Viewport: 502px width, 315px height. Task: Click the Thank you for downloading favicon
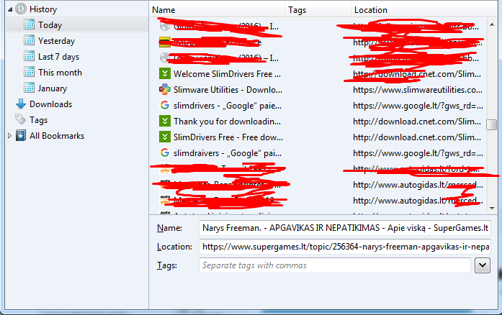coord(164,121)
